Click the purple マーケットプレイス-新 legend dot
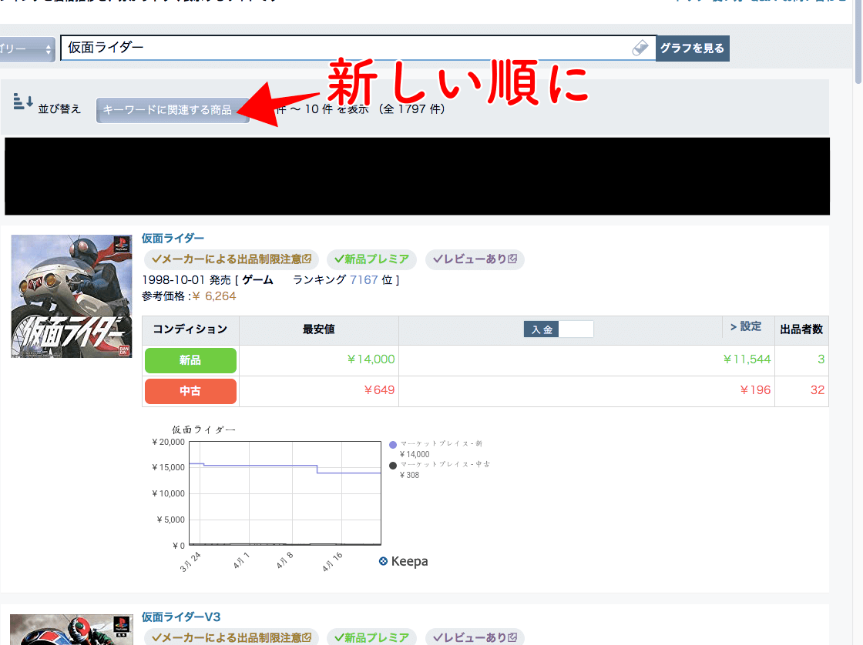Image resolution: width=863 pixels, height=645 pixels. [x=393, y=444]
